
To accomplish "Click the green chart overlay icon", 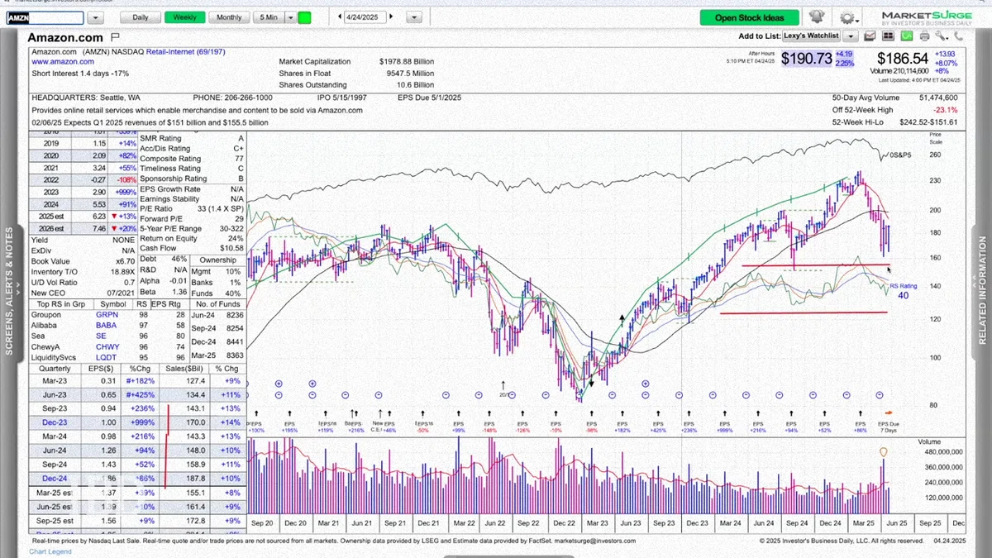I will click(907, 36).
